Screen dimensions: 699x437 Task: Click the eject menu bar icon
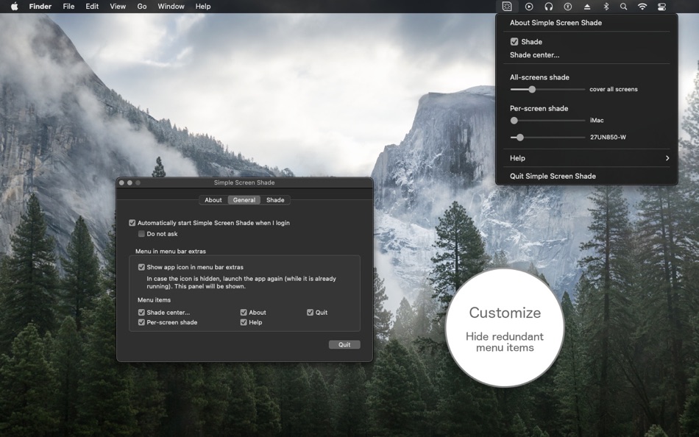coord(587,6)
